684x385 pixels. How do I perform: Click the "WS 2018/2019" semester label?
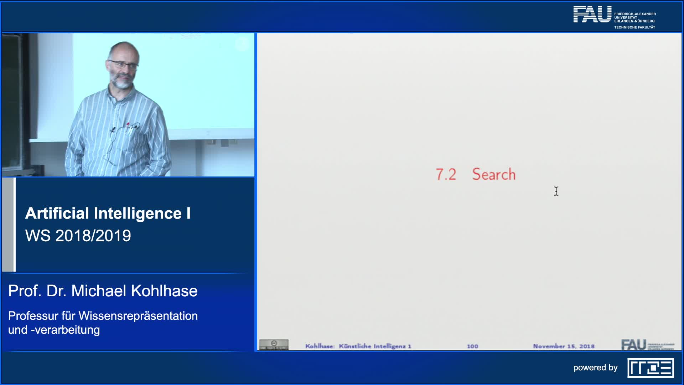(x=78, y=236)
